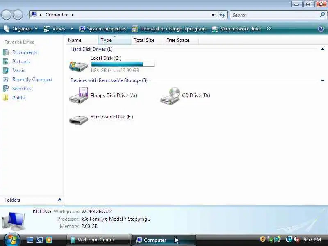328x246 pixels.
Task: Click the computer icon in the address bar
Action: [x=34, y=15]
